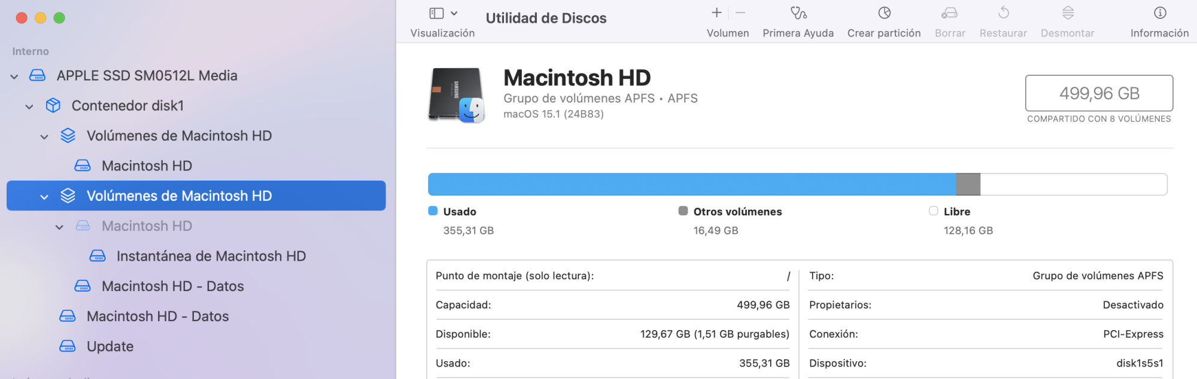Click the Desactivado owners value

coord(1133,305)
